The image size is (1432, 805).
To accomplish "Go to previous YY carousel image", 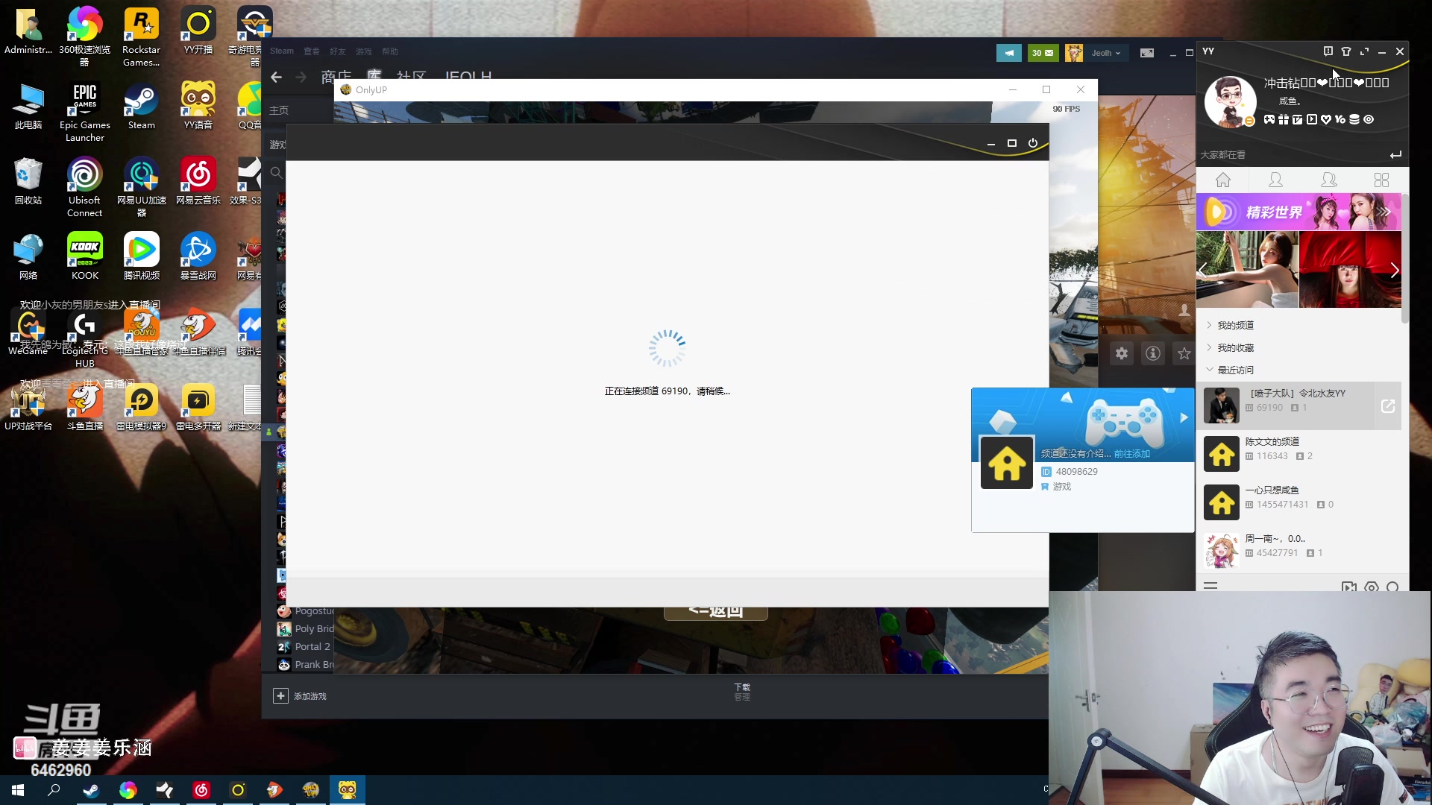I will click(x=1203, y=270).
